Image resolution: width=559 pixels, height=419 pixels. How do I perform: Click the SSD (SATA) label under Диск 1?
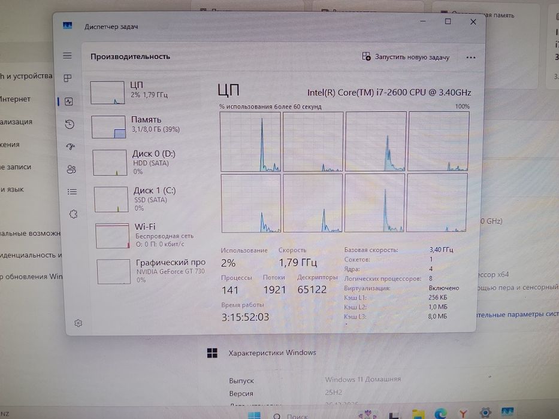[150, 200]
